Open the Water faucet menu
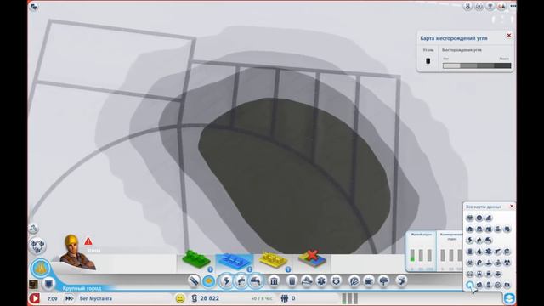 click(x=241, y=280)
